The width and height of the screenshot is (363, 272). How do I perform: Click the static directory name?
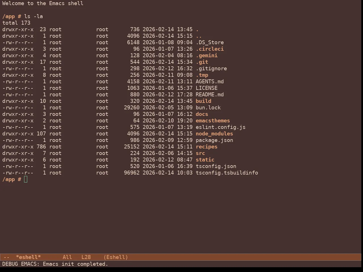click(205, 160)
